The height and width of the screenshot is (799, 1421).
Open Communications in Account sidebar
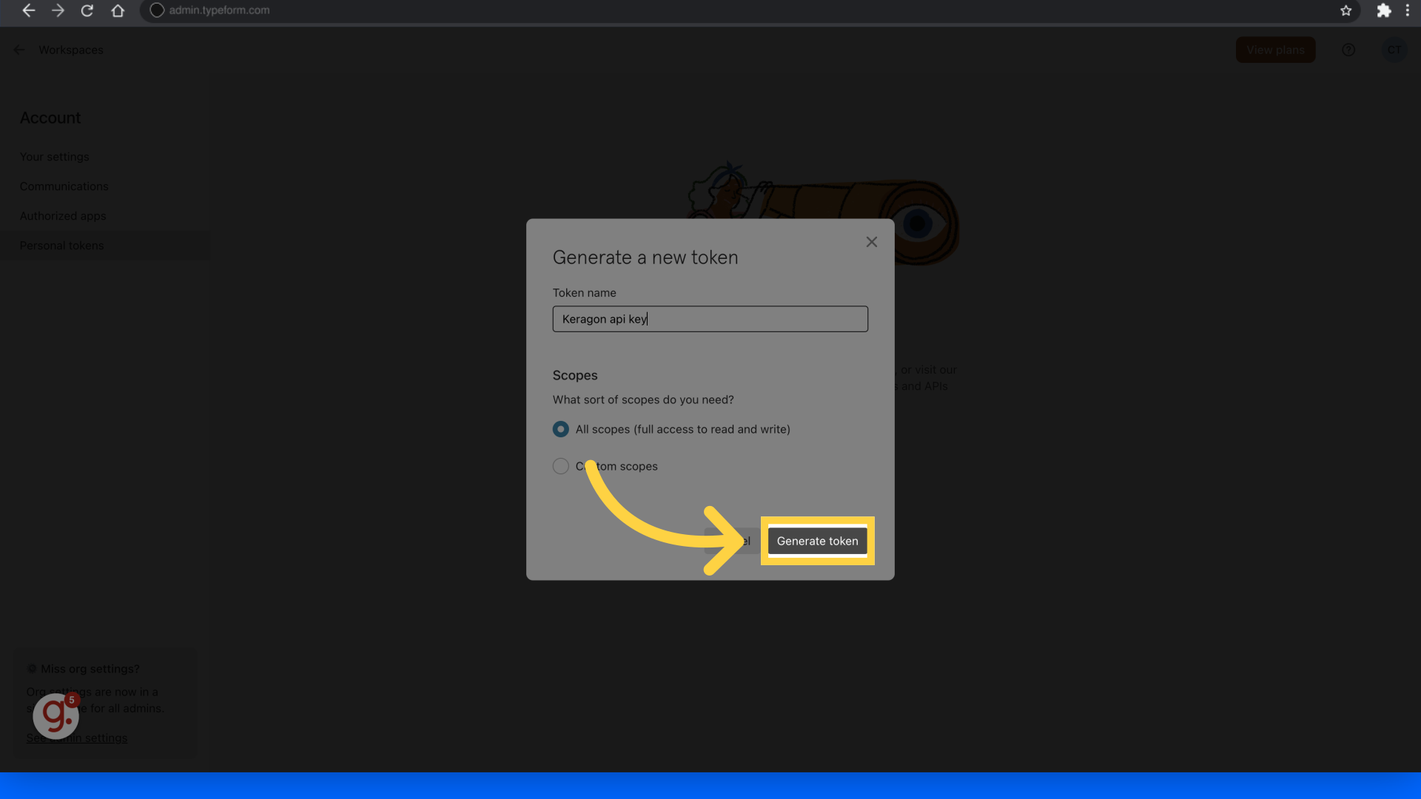pyautogui.click(x=64, y=186)
